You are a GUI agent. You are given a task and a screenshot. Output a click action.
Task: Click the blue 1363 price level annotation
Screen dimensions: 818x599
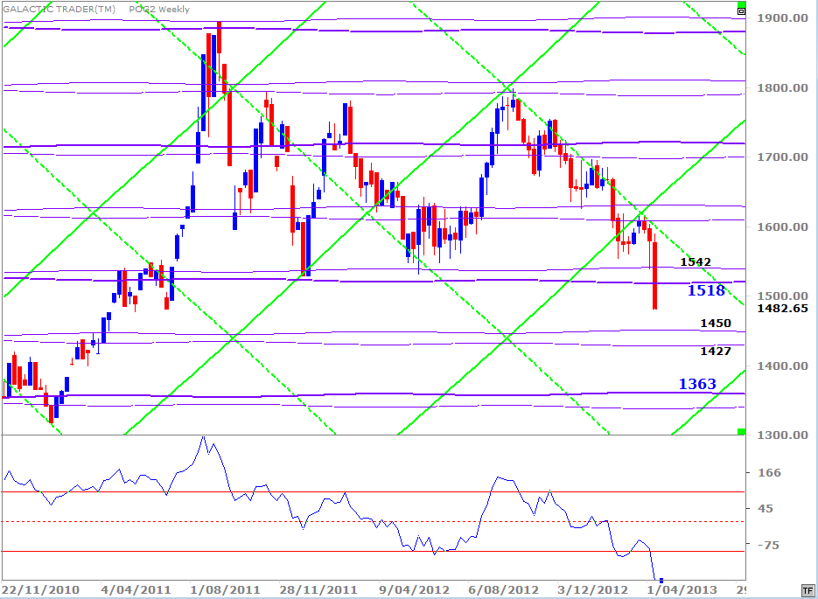(x=697, y=384)
